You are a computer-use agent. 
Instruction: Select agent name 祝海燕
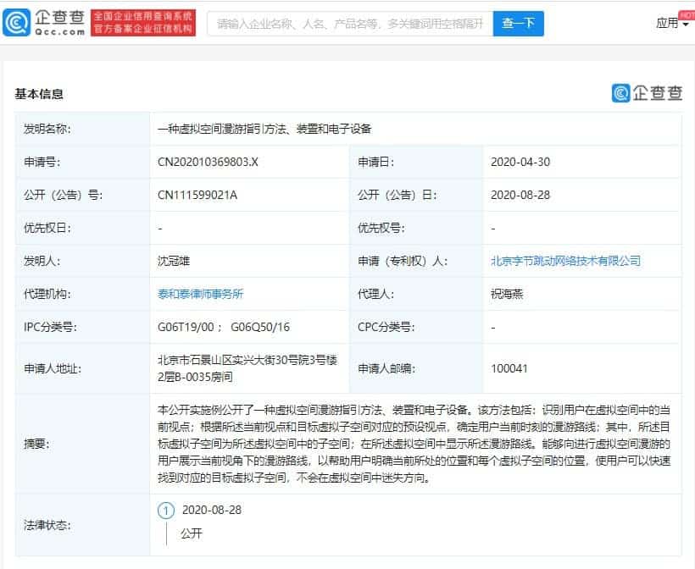click(507, 294)
